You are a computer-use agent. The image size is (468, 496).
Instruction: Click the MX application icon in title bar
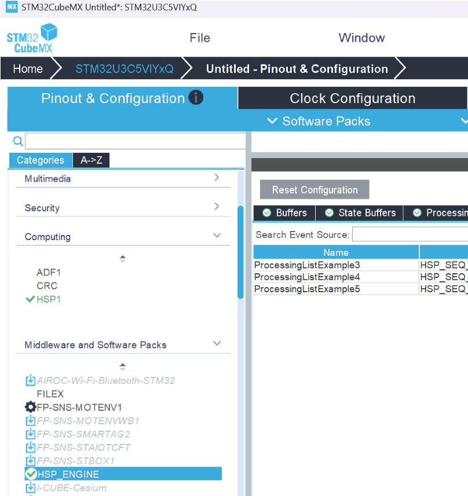tap(12, 6)
